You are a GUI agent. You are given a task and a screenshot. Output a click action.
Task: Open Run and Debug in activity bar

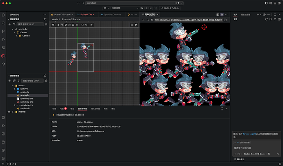3,39
